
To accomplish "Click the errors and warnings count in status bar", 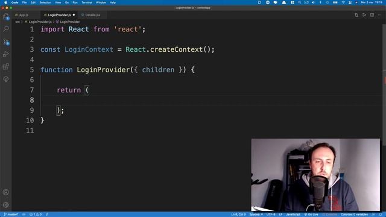I will pyautogui.click(x=36, y=215).
